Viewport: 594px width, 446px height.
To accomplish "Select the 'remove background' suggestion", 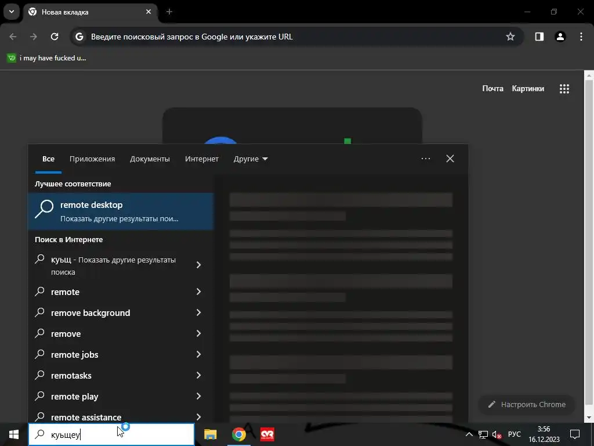I will [x=113, y=313].
